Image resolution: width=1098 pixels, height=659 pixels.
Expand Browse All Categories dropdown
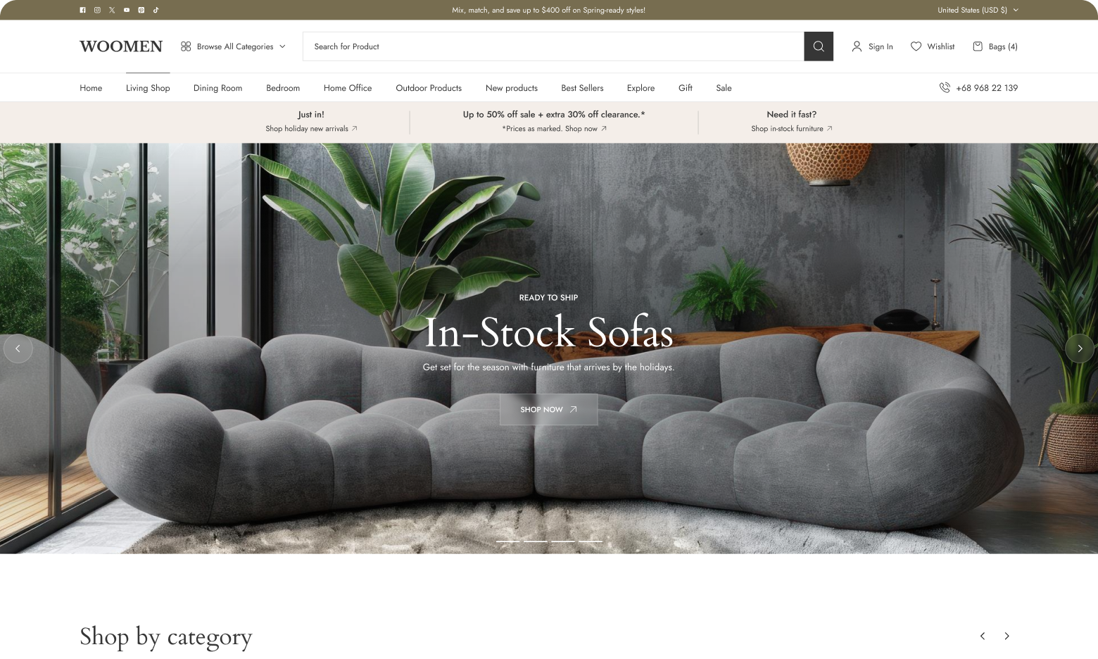233,46
